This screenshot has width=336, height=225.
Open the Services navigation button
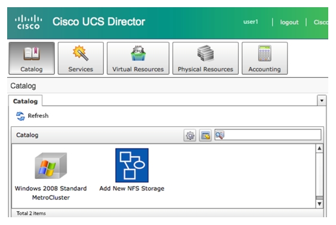point(81,58)
